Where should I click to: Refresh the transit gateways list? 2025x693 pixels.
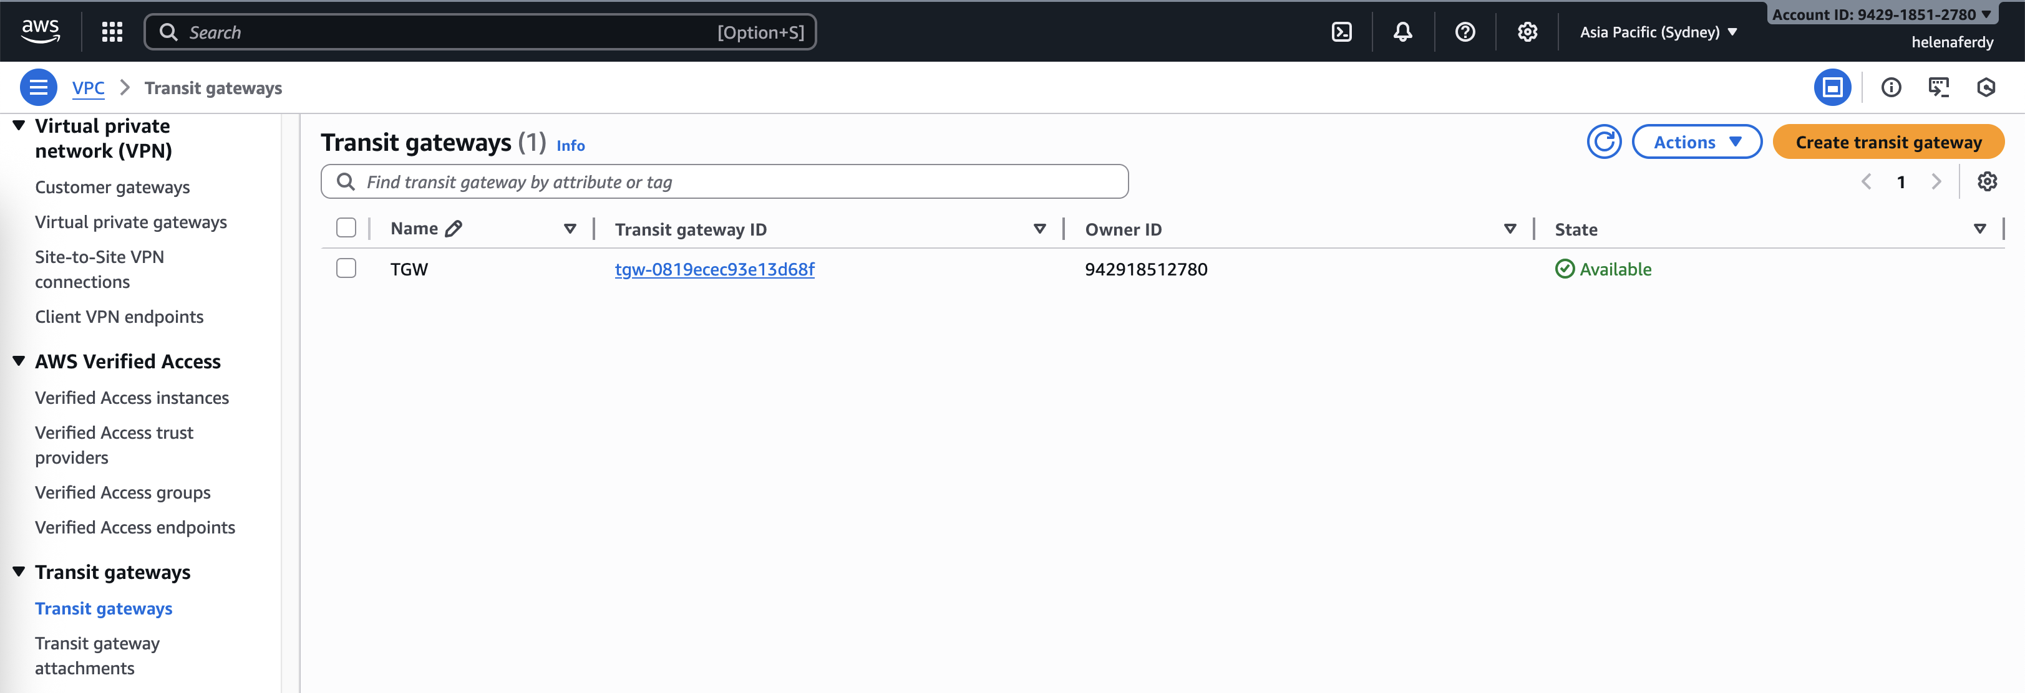click(x=1604, y=142)
